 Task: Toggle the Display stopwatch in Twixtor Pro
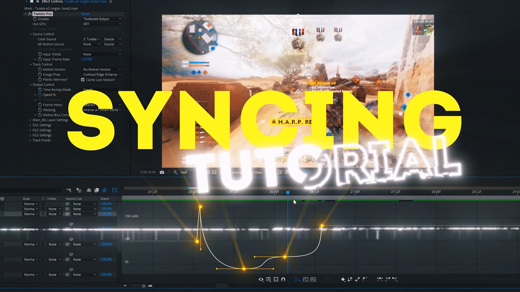(35, 19)
